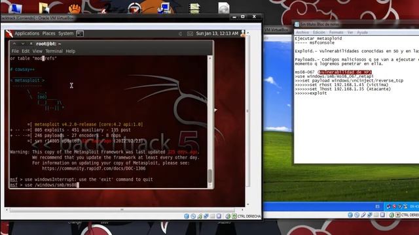Open the terminal Edit menu
This screenshot has height=235, width=419.
(26, 51)
